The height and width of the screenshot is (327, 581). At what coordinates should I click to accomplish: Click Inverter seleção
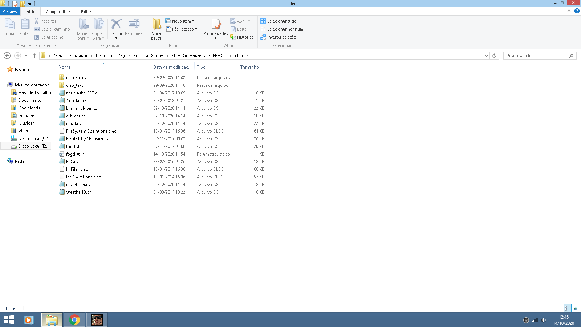278,37
